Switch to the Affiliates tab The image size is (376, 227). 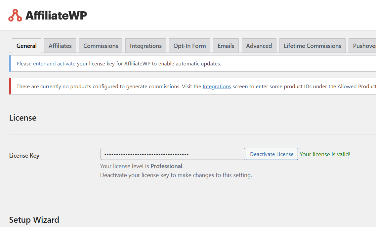pos(60,46)
